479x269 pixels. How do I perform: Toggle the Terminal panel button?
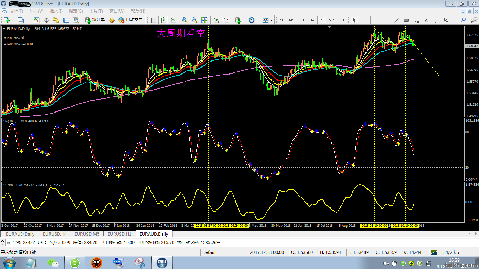[x=66, y=20]
